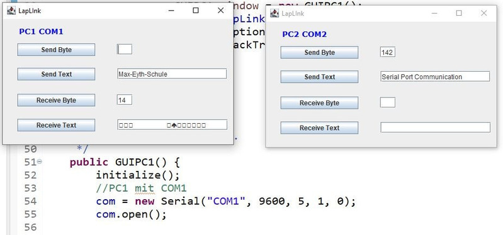The height and width of the screenshot is (235, 503).
Task: Click the PC2 COM2 heading label
Action: [305, 35]
